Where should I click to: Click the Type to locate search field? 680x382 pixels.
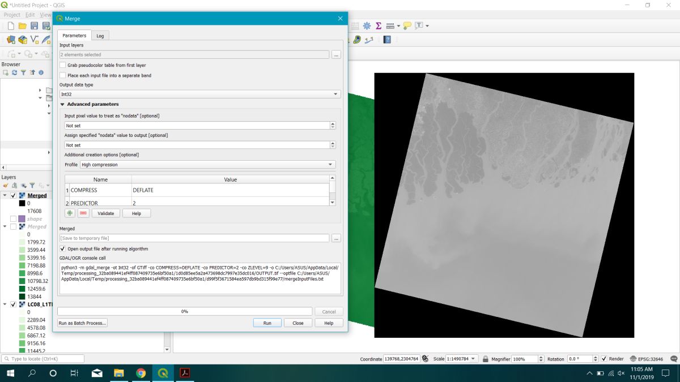point(42,359)
